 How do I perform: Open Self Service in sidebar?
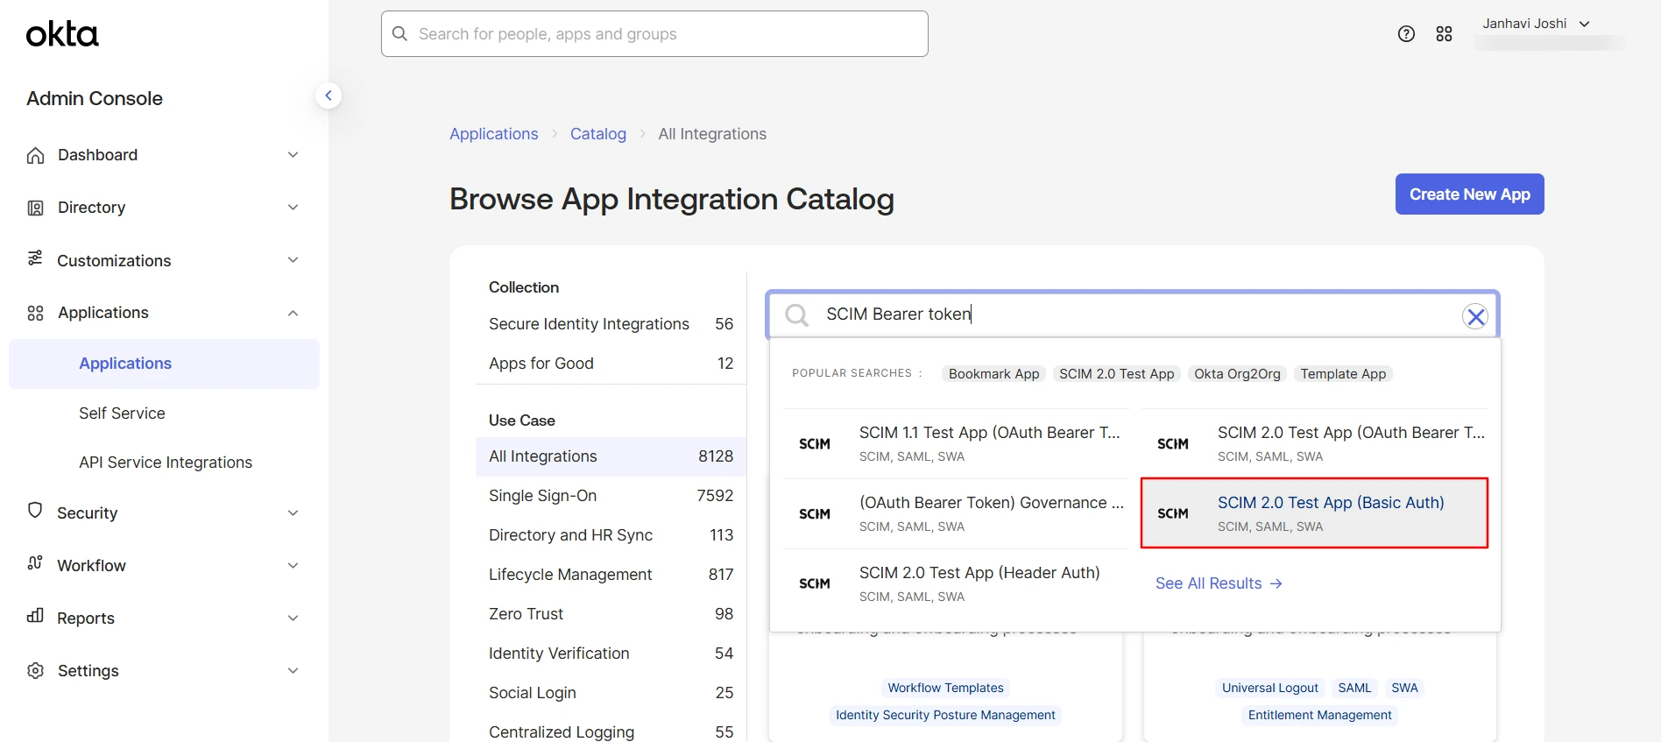tap(122, 413)
